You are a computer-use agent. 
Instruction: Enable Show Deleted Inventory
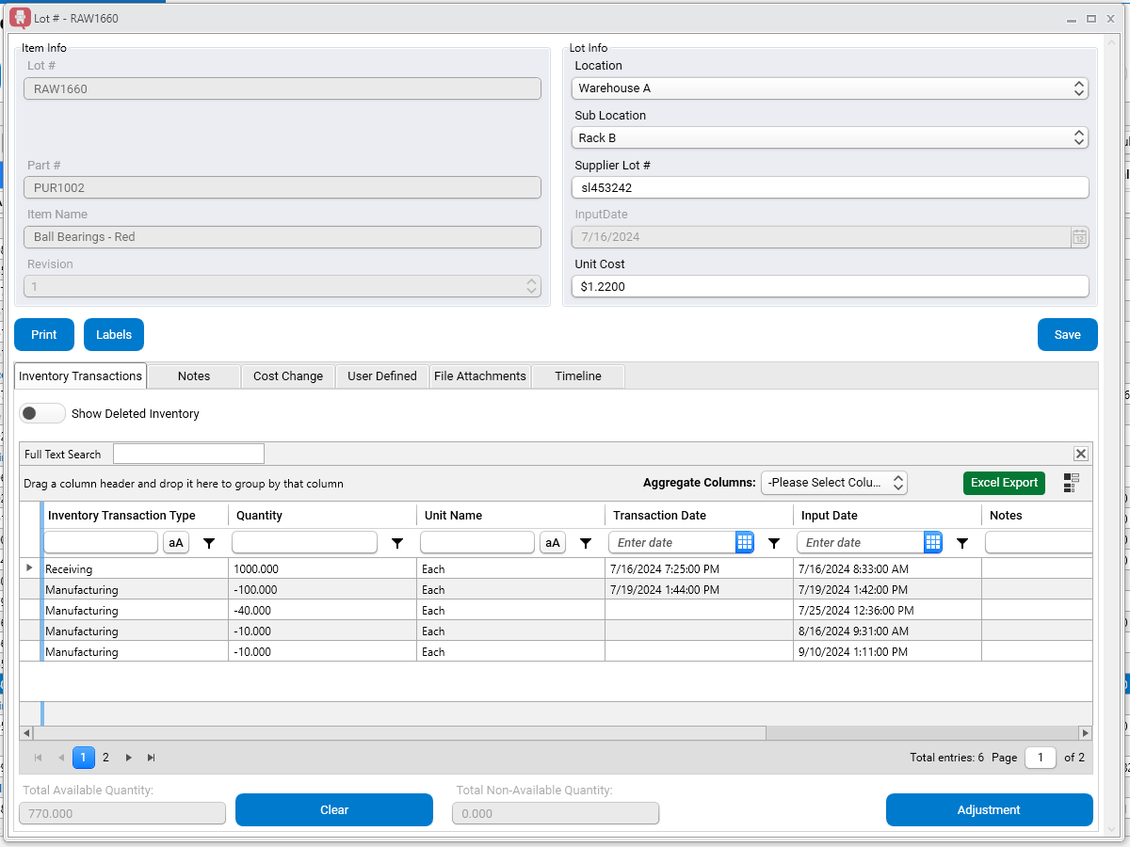[42, 413]
